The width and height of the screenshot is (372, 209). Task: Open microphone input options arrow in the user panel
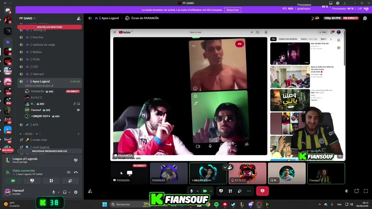58,192
